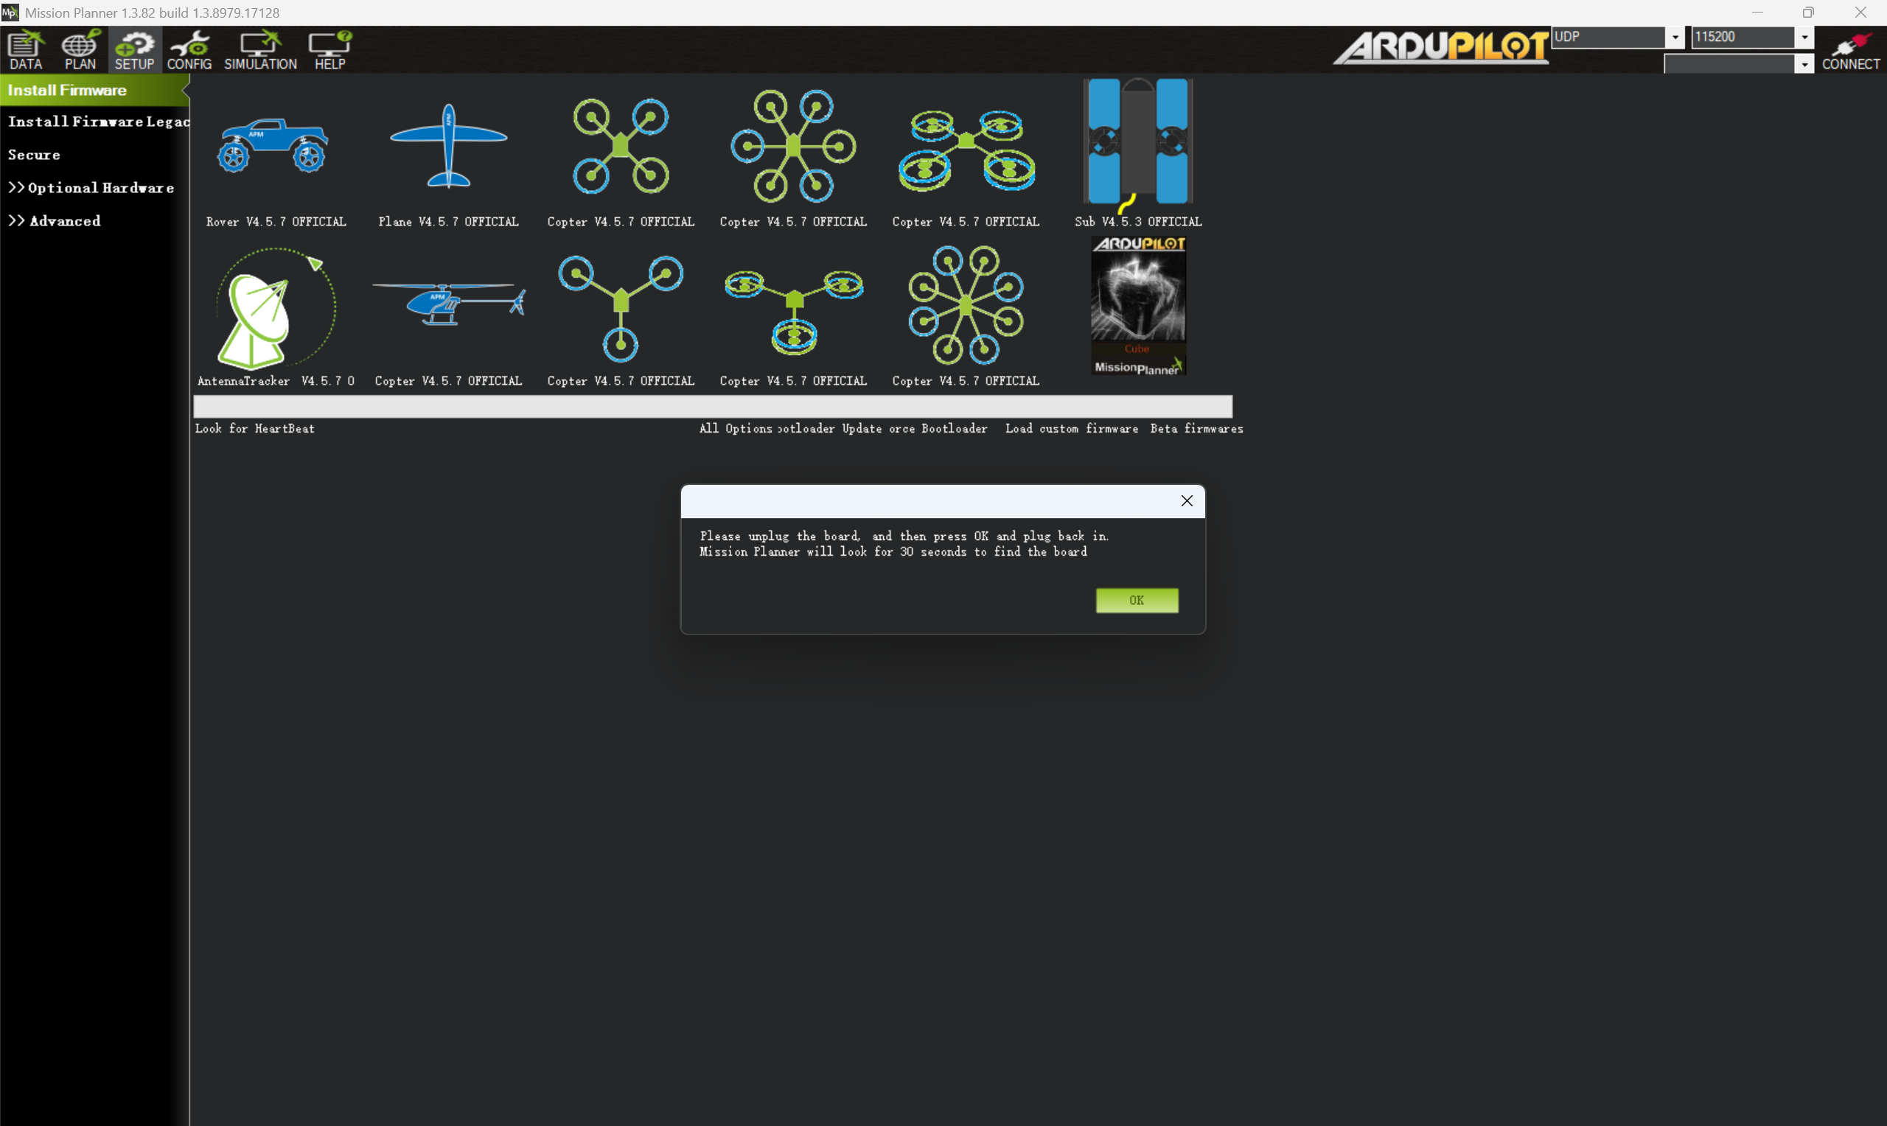
Task: Expand the Advanced sidebar section
Action: click(55, 221)
